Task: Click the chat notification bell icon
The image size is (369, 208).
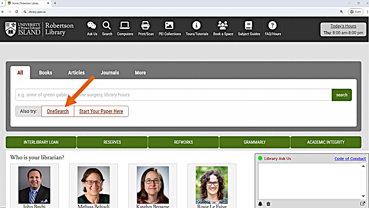Action: [x=260, y=204]
